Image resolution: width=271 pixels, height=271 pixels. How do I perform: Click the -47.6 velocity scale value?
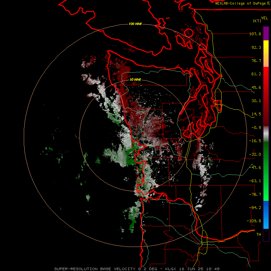click(x=255, y=168)
